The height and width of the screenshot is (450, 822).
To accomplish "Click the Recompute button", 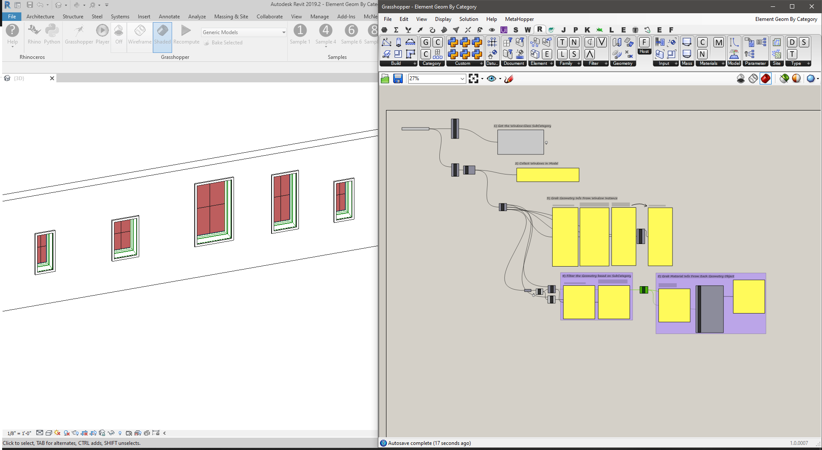I will 186,34.
